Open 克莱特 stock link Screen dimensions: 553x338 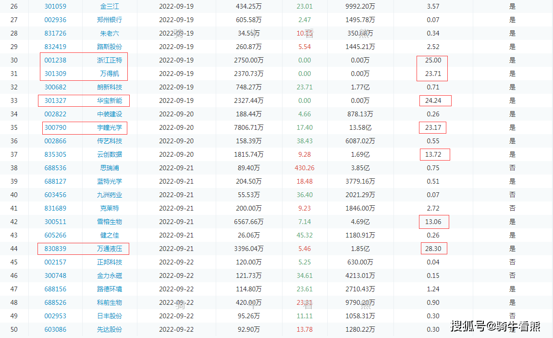(x=110, y=208)
